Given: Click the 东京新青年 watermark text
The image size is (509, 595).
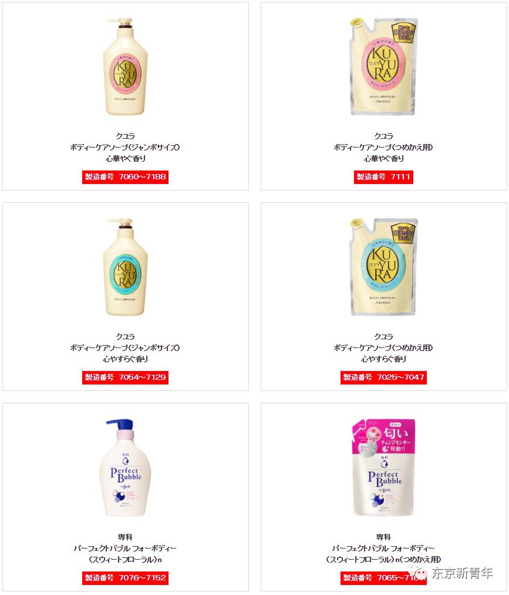Looking at the screenshot, I should click(x=463, y=573).
